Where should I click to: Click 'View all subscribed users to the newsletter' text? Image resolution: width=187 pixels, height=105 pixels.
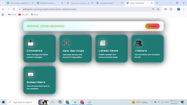point(38,87)
